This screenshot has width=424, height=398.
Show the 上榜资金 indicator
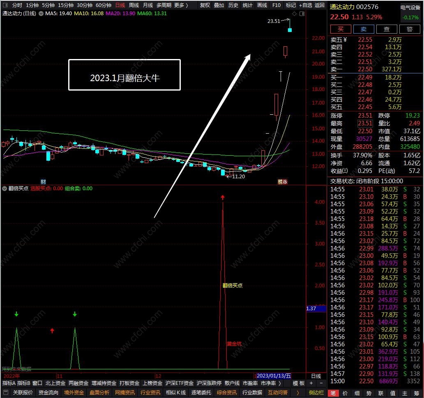coord(152,383)
